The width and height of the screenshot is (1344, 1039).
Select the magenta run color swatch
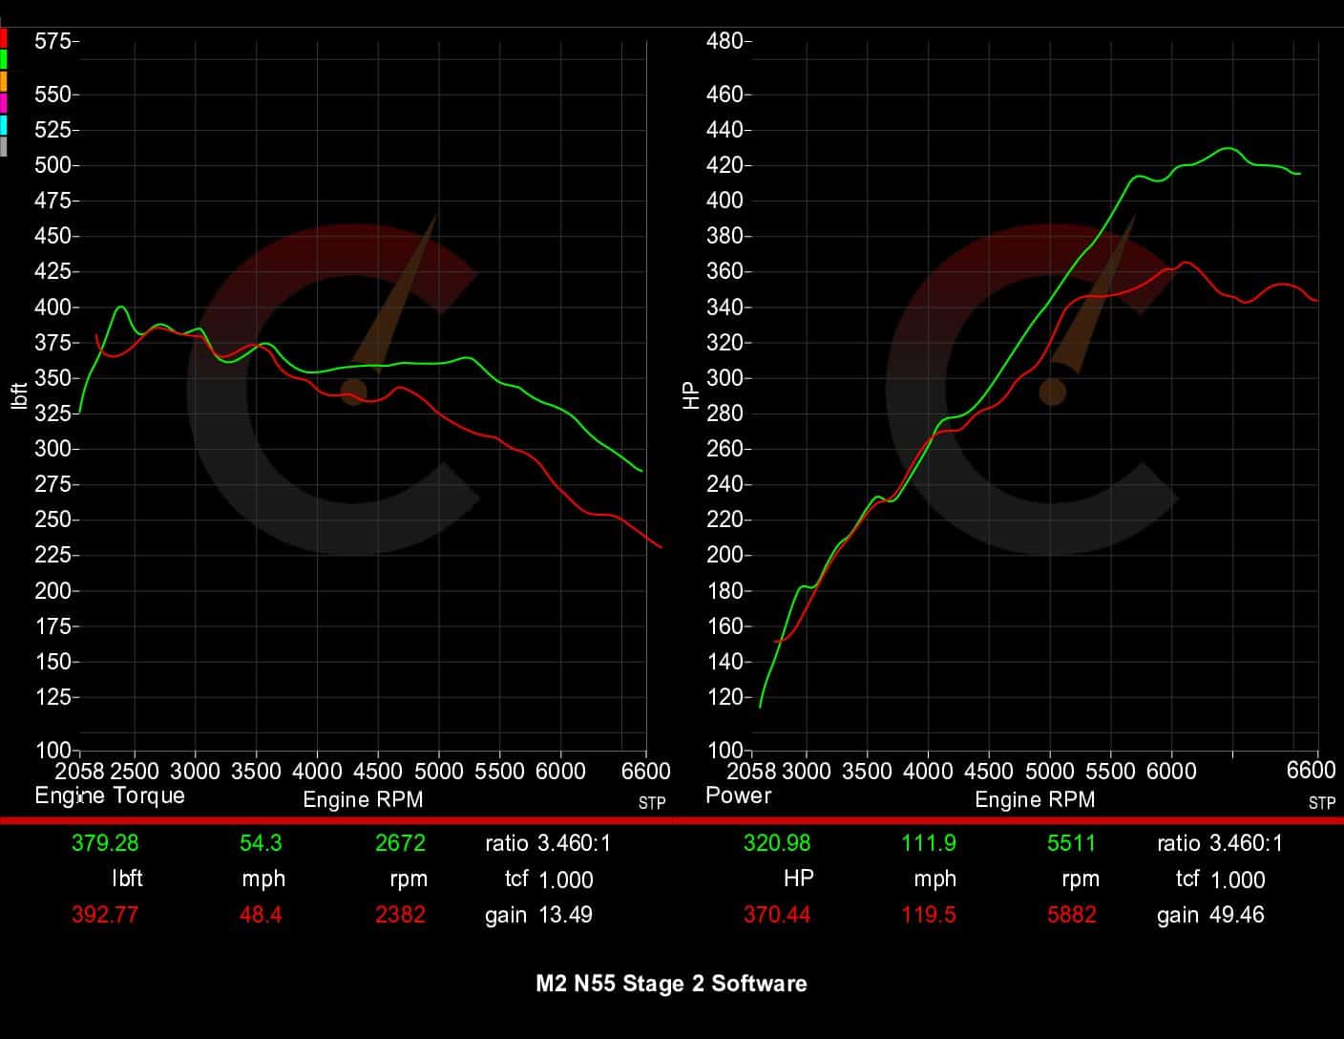click(4, 101)
